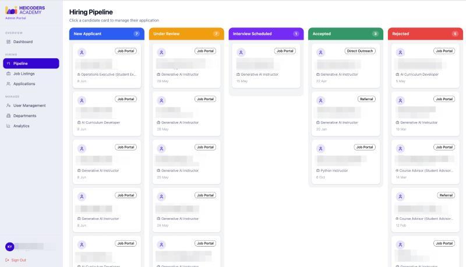The height and width of the screenshot is (267, 466).
Task: Click Job Portal badge on Interview Scheduled card
Action: coord(285,51)
